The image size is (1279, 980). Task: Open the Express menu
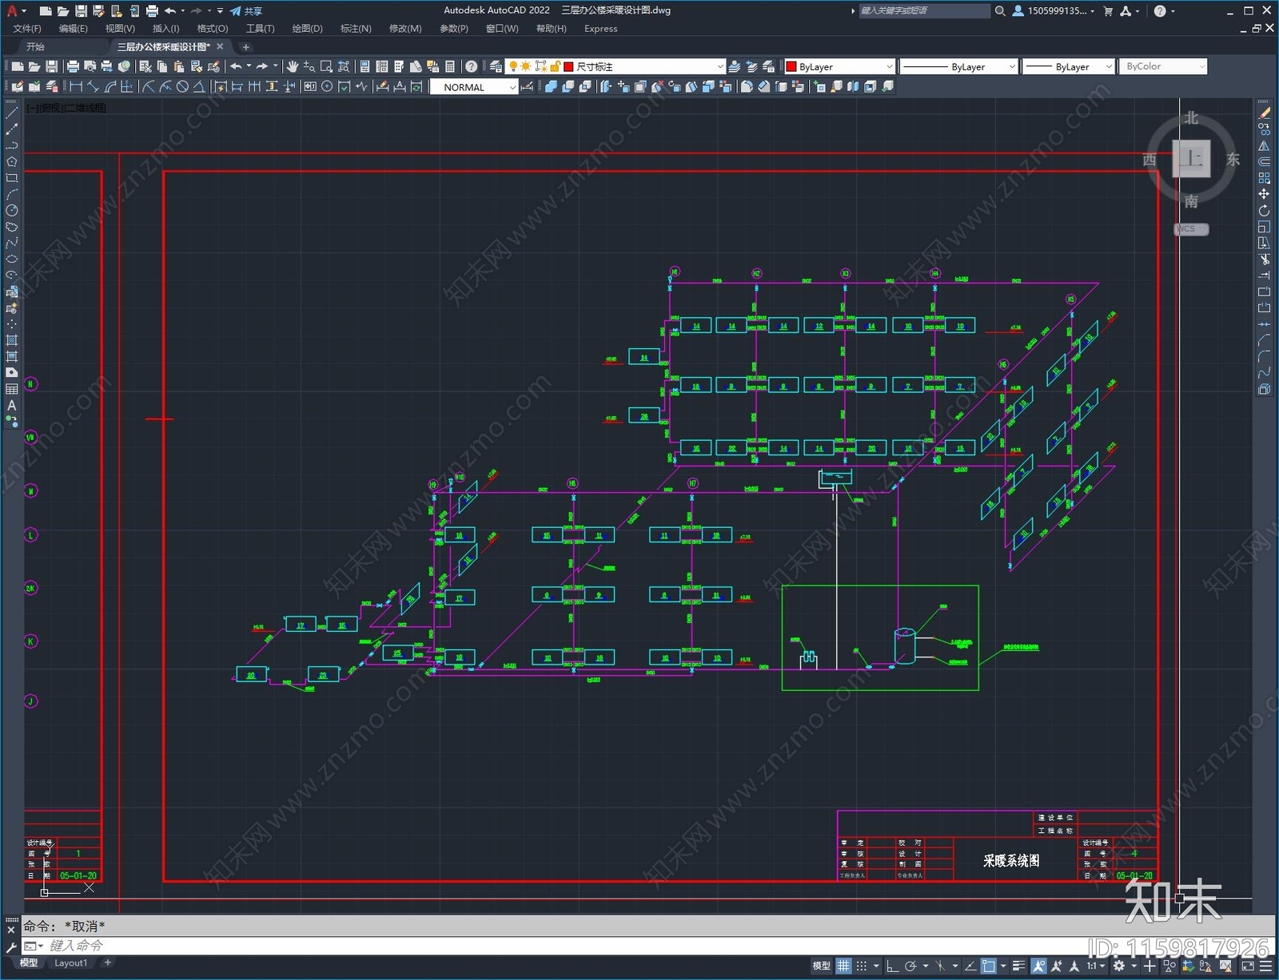pos(600,29)
